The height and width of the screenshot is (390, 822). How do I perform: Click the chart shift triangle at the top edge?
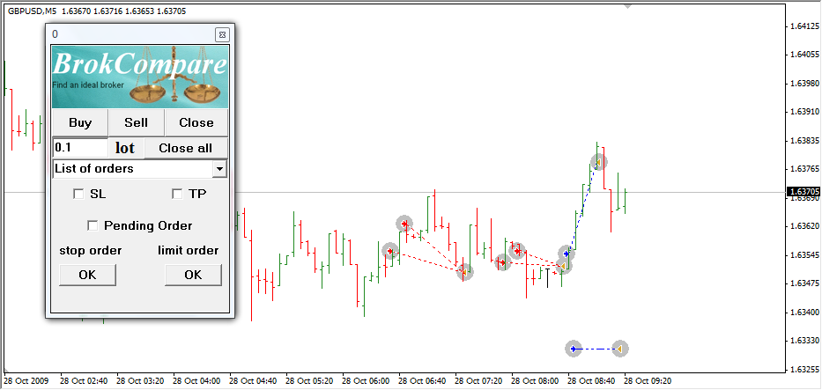point(627,5)
